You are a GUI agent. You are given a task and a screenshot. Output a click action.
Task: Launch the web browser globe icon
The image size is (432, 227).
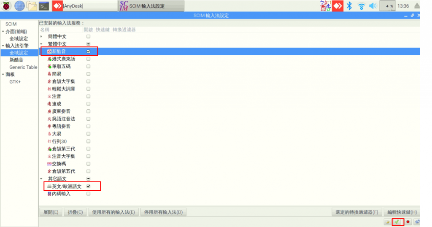click(19, 6)
